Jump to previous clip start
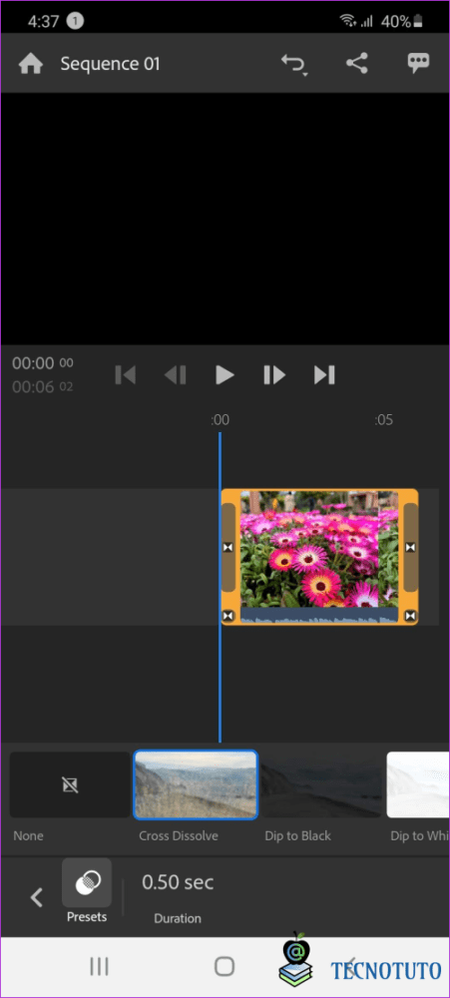Screen dimensions: 450x998 [126, 375]
